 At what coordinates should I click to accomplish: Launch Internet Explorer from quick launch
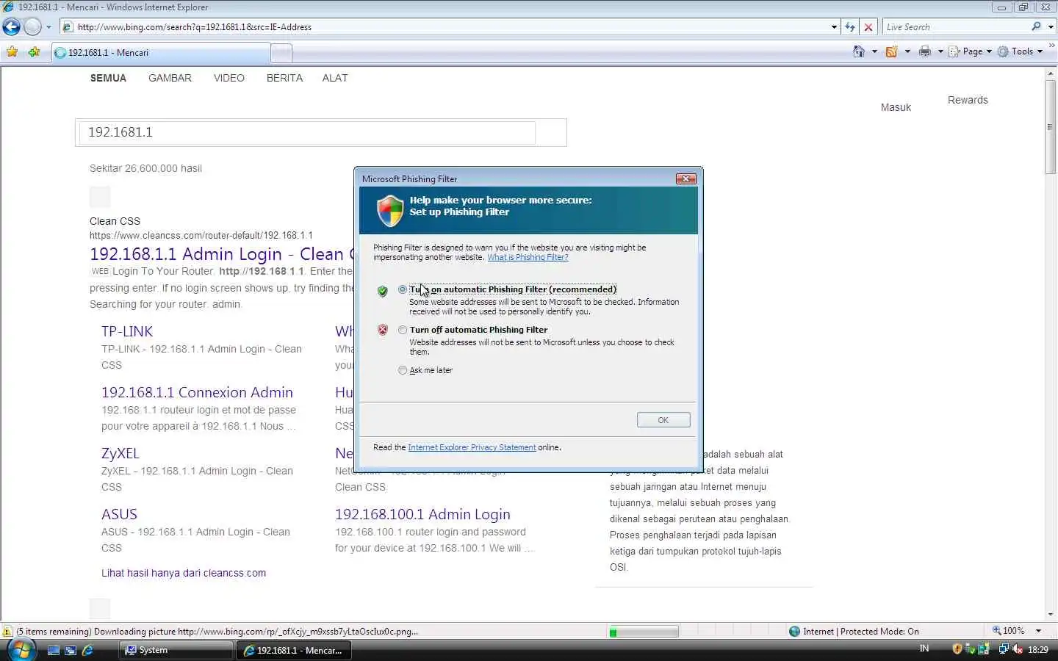(x=88, y=650)
